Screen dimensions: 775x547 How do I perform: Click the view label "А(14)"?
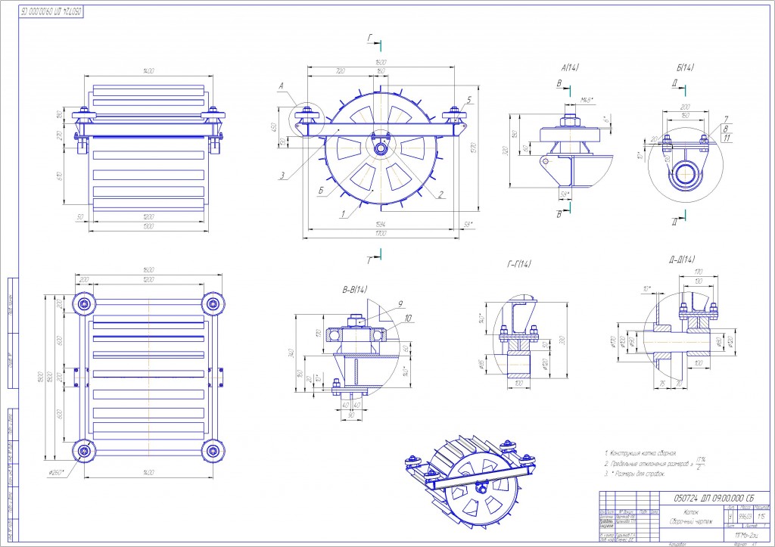tap(570, 67)
